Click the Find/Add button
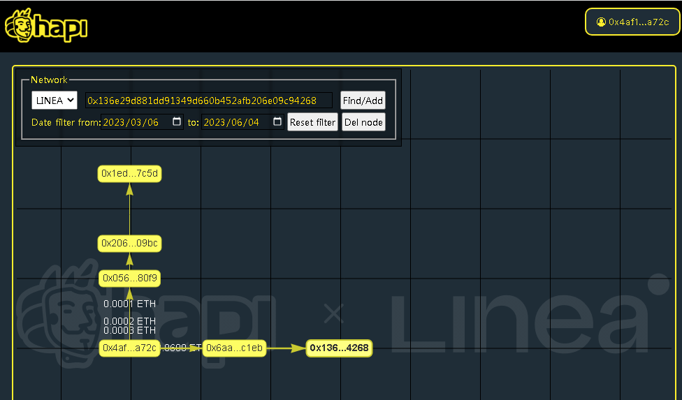Viewport: 682px width, 400px height. (363, 101)
